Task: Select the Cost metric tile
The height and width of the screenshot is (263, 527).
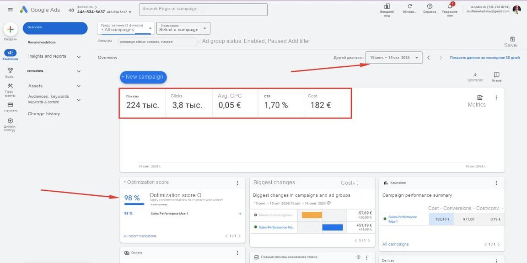Action: point(327,103)
